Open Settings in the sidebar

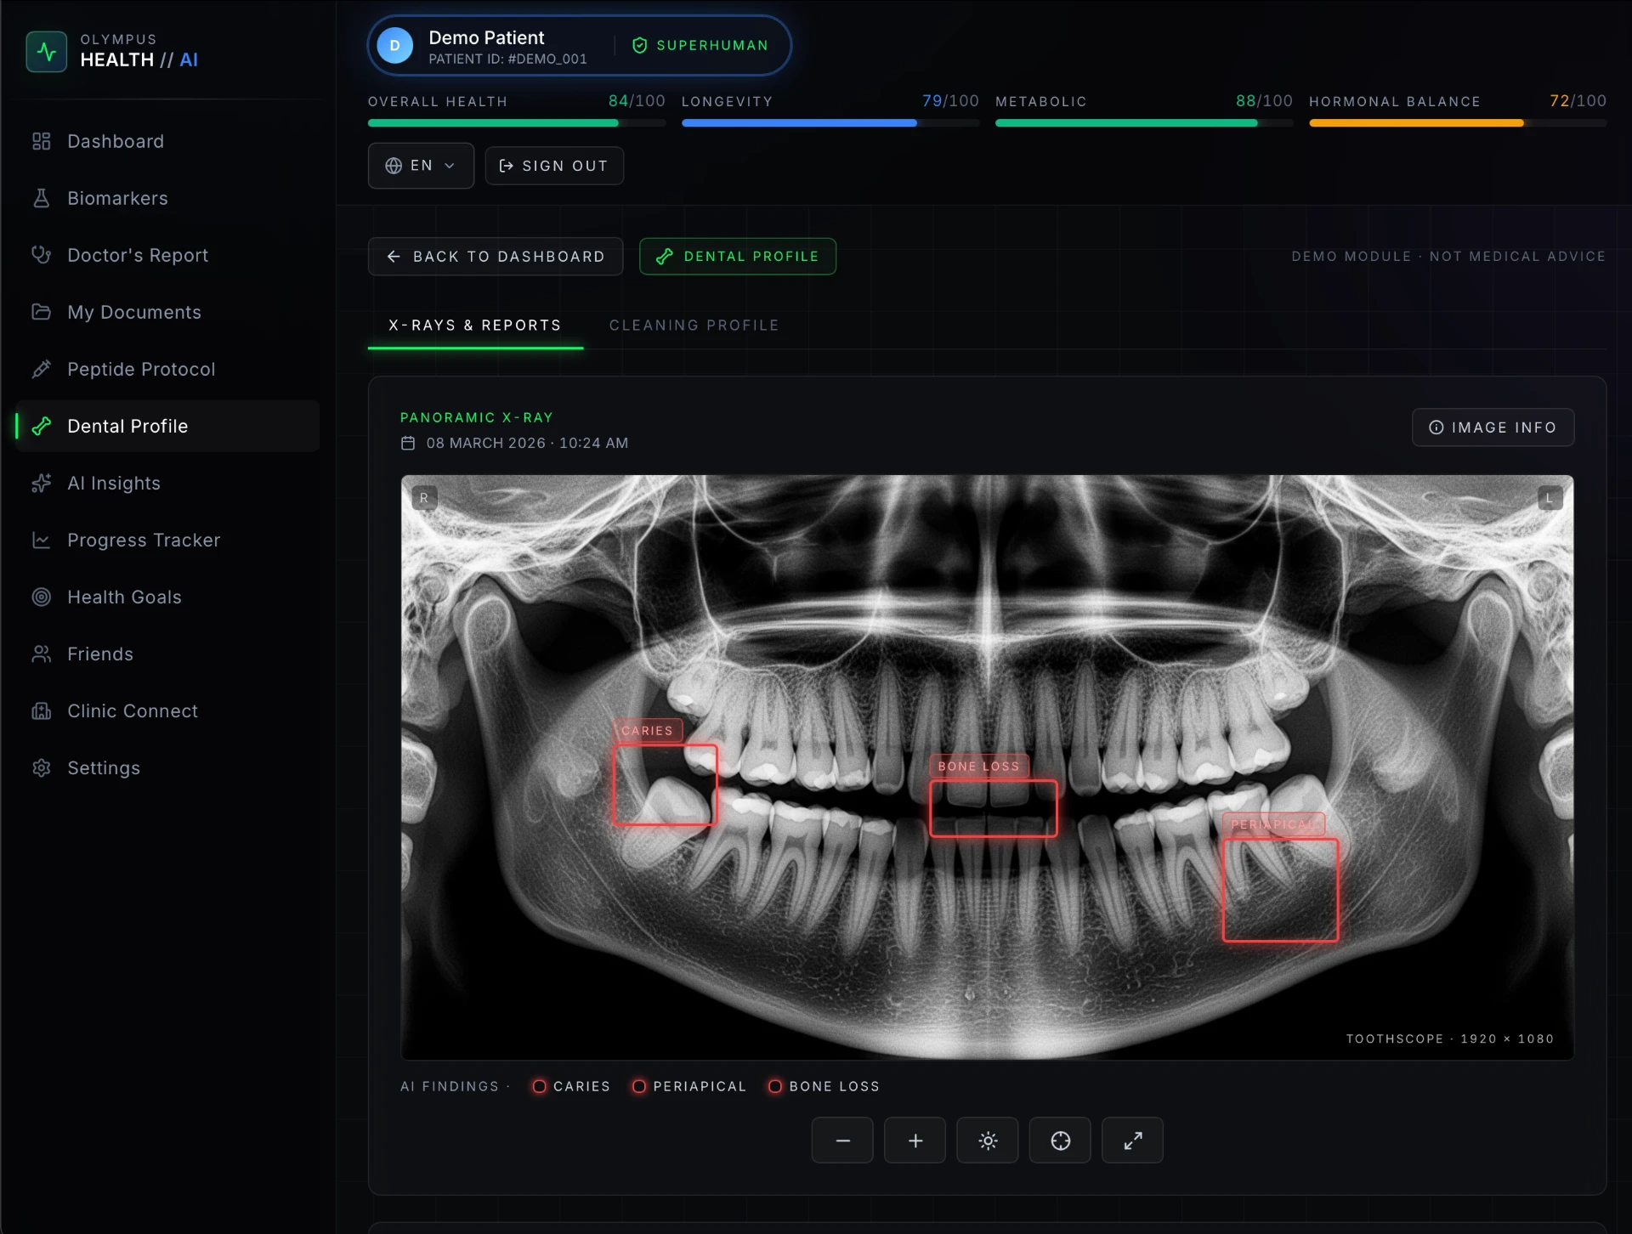[167, 767]
